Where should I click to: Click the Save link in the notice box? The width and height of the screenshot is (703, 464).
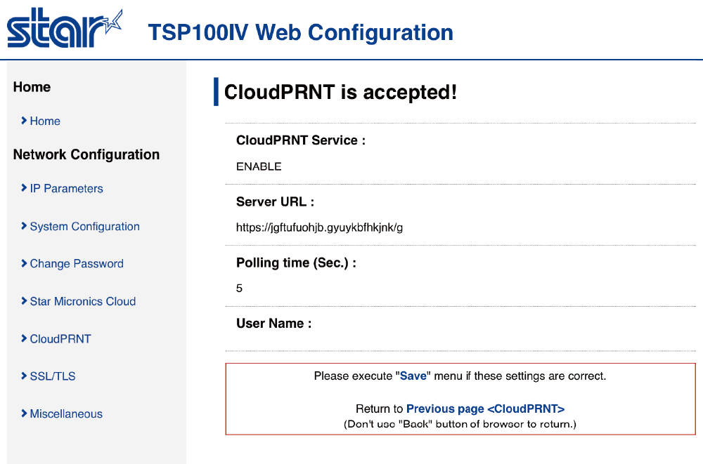413,376
